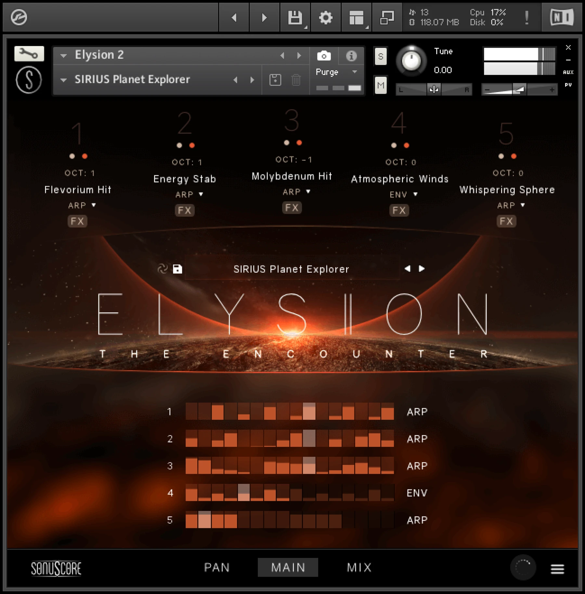Click the floppy disk save icon in top bar
This screenshot has width=585, height=594.
pos(295,17)
